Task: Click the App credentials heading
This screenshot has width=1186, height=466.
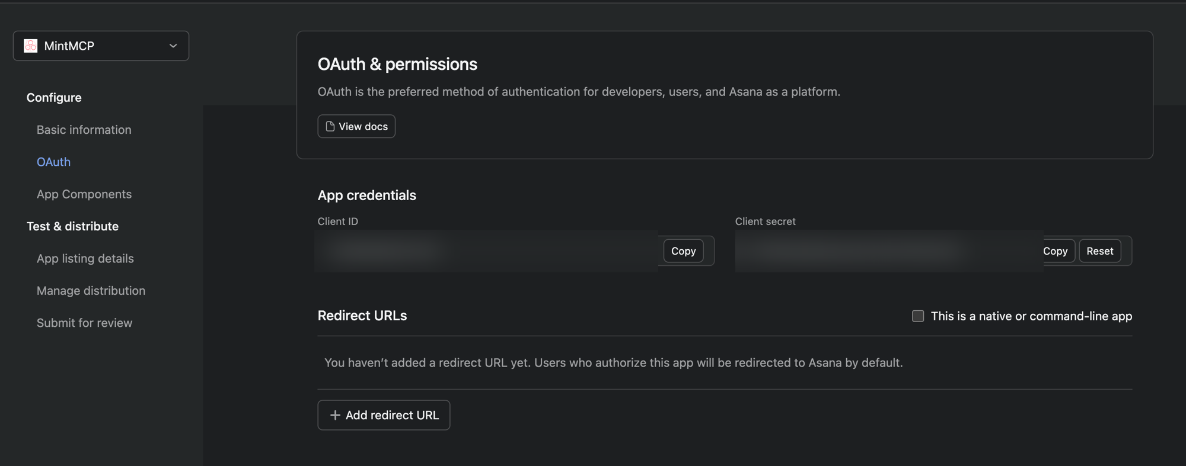Action: [367, 195]
